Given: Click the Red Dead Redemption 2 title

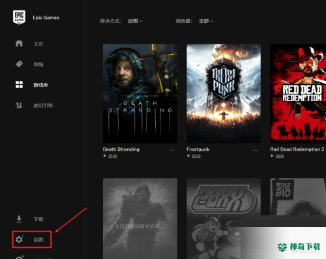Looking at the screenshot, I should tap(297, 149).
